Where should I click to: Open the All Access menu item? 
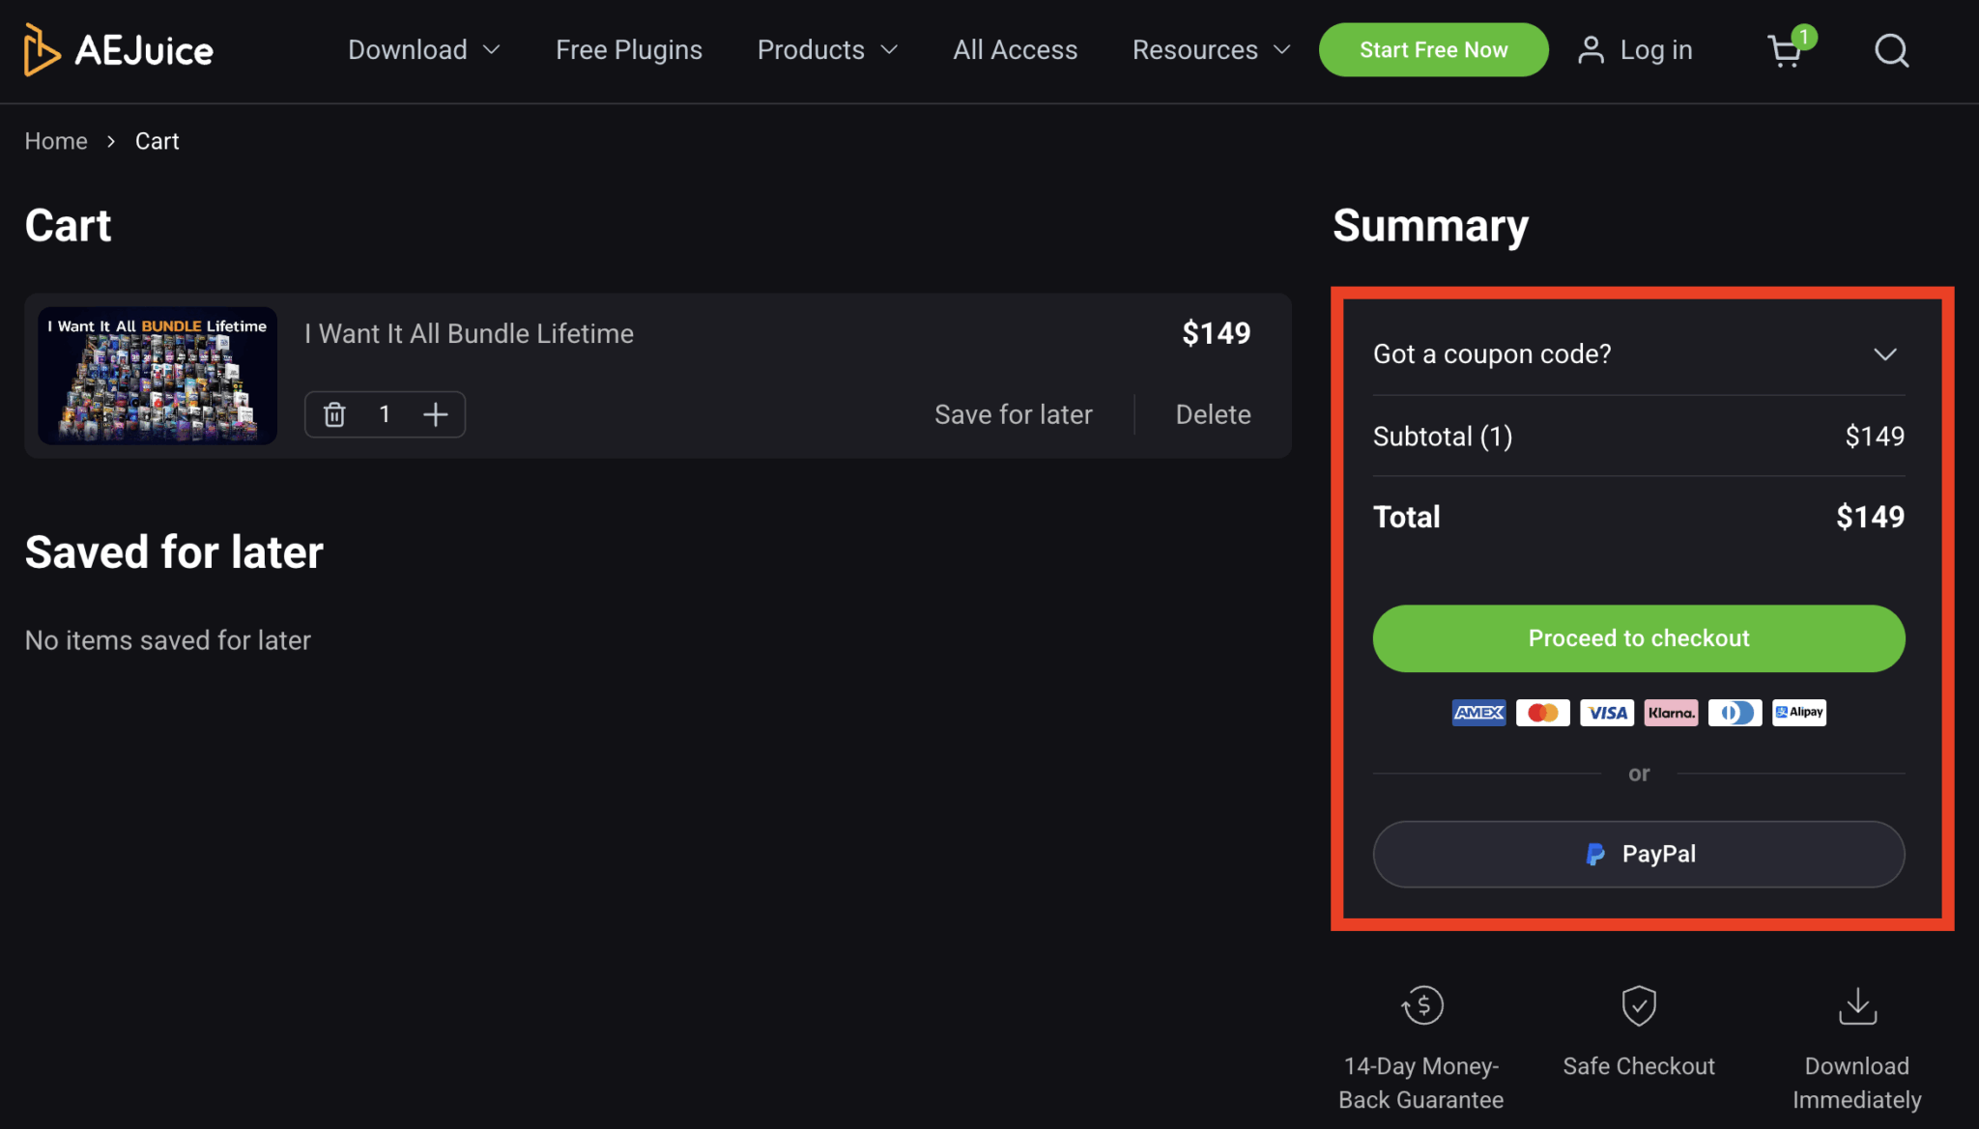[x=1015, y=50]
